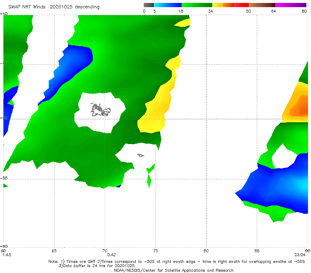311x273 pixels.
Task: Click the colorbar label '5'
Action: pyautogui.click(x=155, y=11)
